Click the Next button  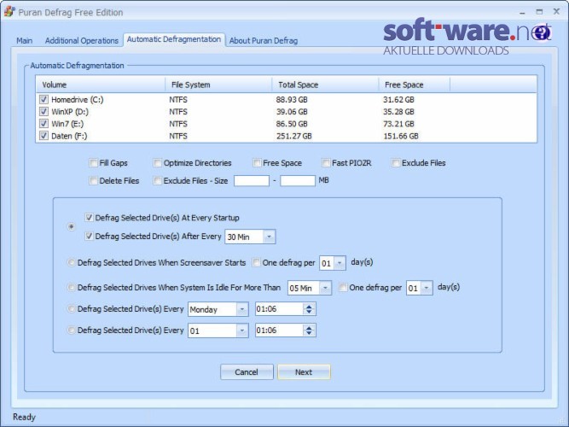tap(304, 372)
